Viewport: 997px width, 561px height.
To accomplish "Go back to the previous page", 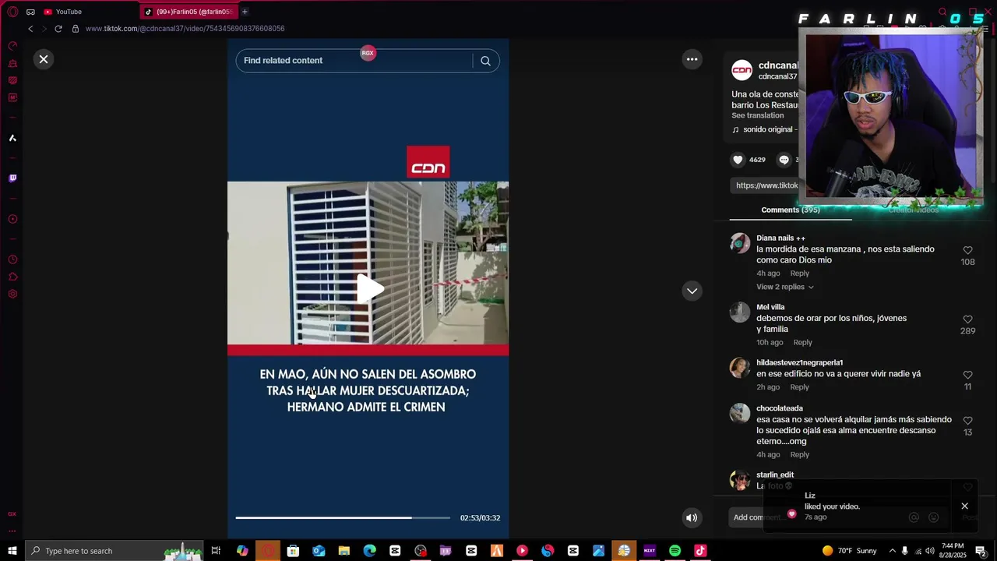I will [x=30, y=29].
